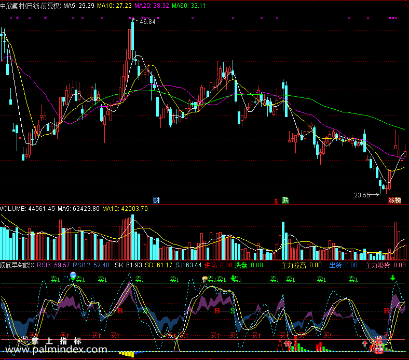Click the first 卖↓ sell signal in indicator
This screenshot has width=409, height=360.
coord(56,279)
